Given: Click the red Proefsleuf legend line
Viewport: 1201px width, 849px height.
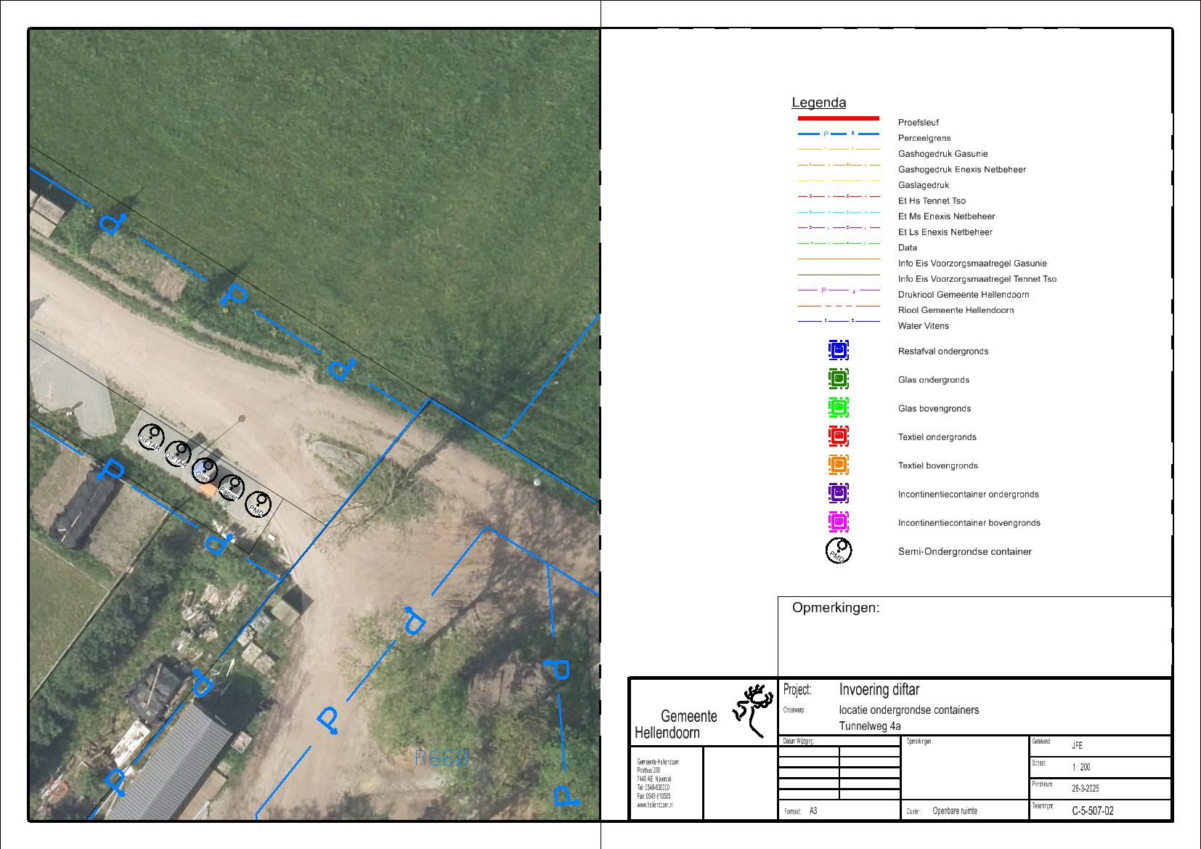Looking at the screenshot, I should pyautogui.click(x=838, y=118).
